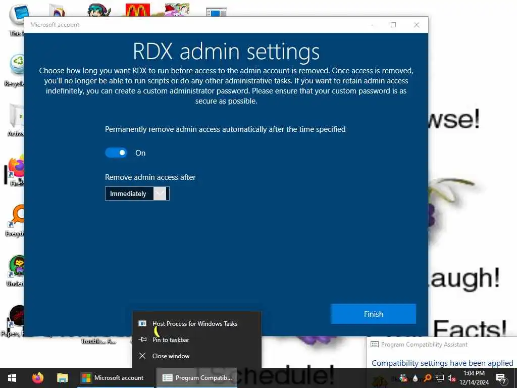
Task: Click Program Compatibility Assistant notification header
Action: 424,345
